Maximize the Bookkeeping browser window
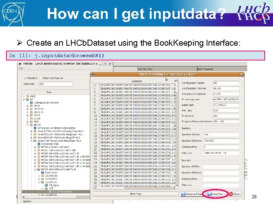This screenshot has height=204, width=273. [105, 64]
